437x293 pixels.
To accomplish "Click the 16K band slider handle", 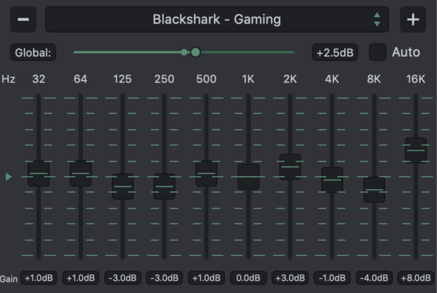I will tap(416, 150).
